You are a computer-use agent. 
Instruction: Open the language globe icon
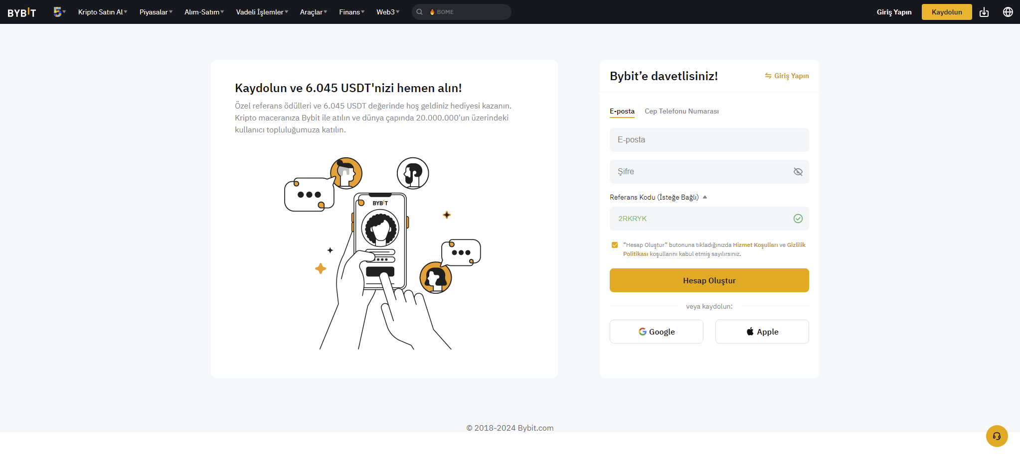click(1008, 12)
